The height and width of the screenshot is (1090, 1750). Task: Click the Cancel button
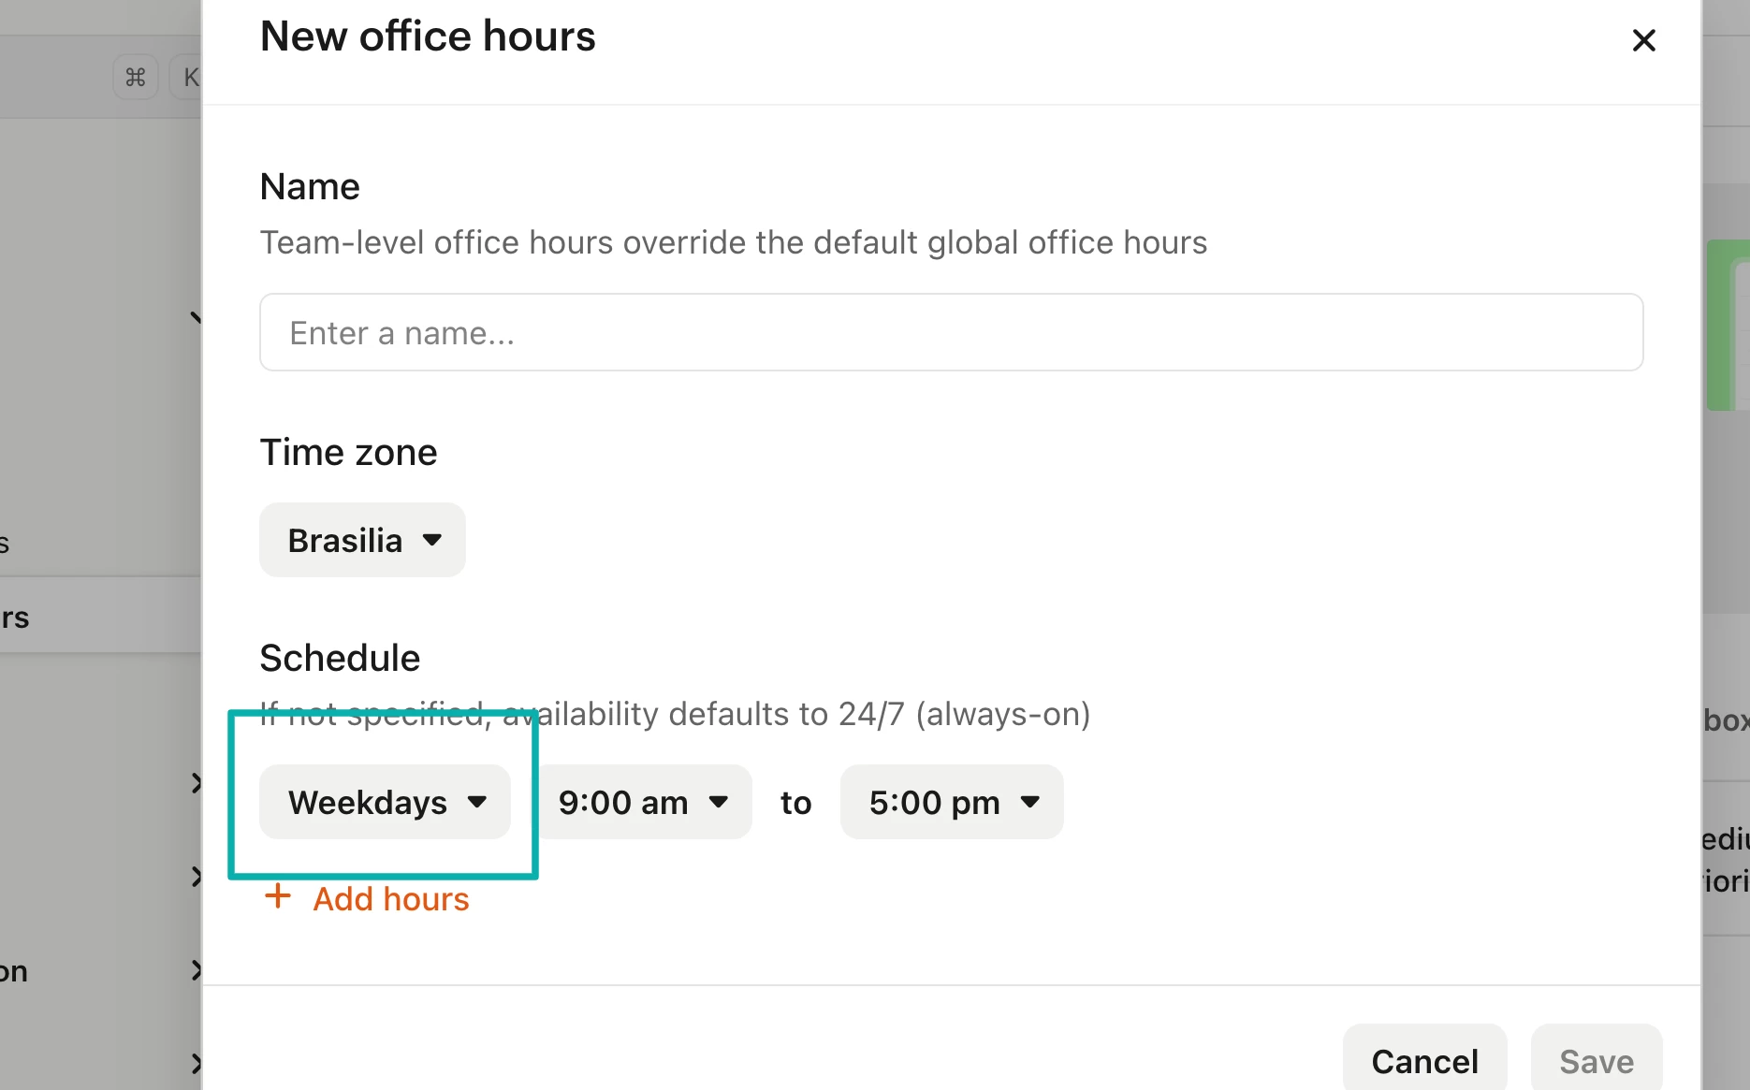(1424, 1061)
